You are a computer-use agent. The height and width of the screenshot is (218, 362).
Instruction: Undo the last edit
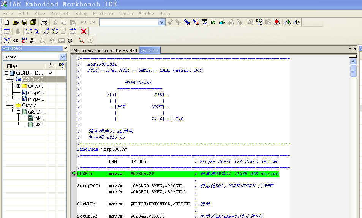(83, 22)
